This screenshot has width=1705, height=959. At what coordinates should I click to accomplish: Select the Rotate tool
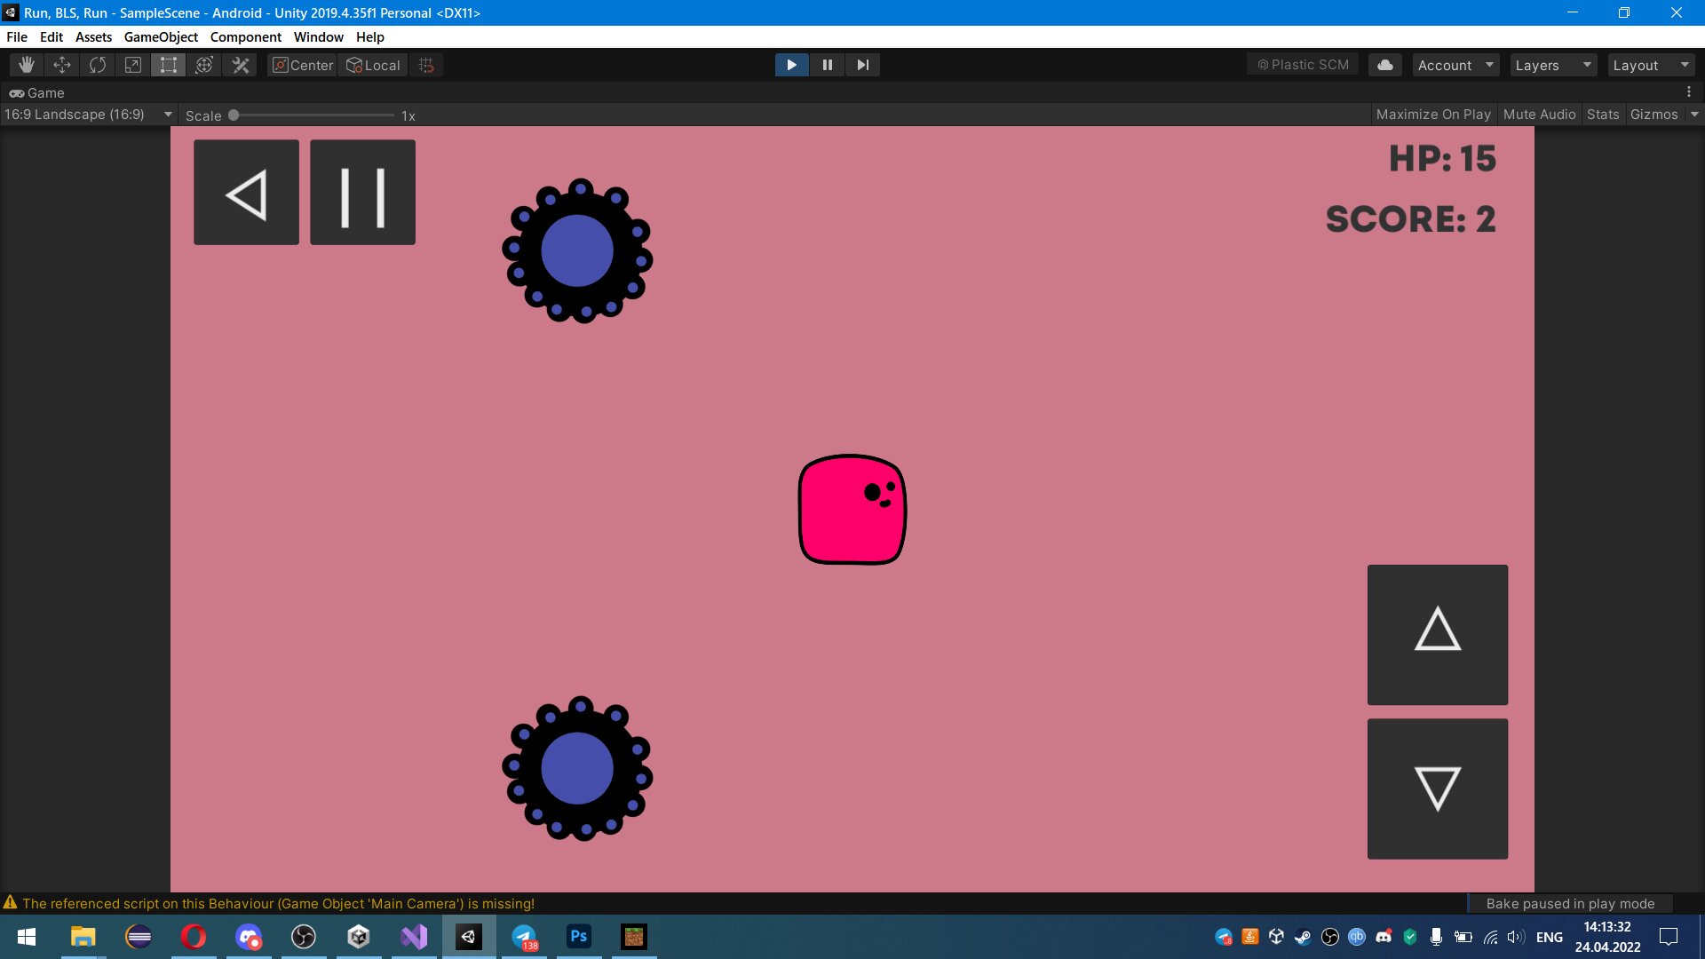97,65
